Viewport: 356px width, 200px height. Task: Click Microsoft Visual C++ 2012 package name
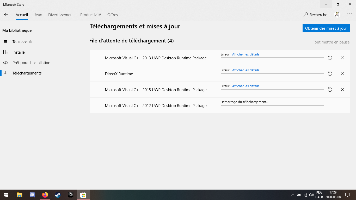point(156,106)
